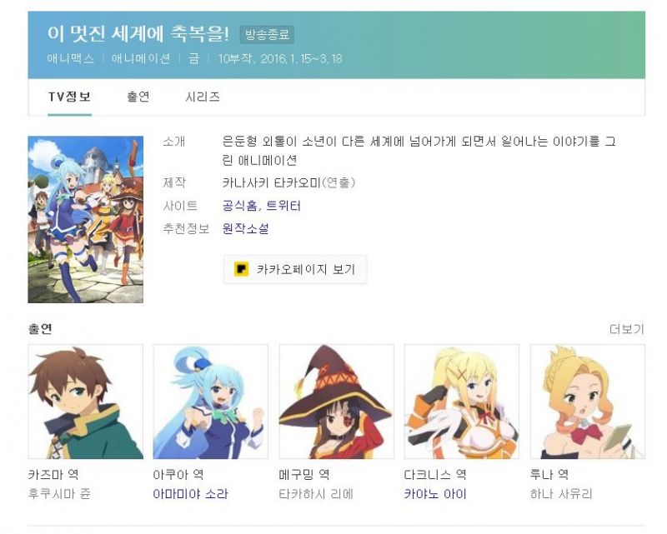The image size is (667, 534).
Task: Open voice actor 아마미야 소라 link
Action: (191, 494)
